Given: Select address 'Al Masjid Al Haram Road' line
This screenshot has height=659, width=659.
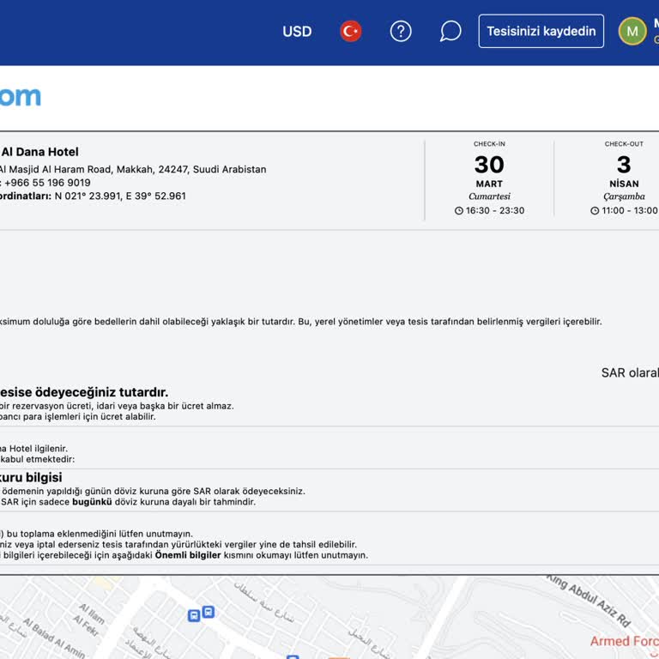Looking at the screenshot, I should 133,169.
